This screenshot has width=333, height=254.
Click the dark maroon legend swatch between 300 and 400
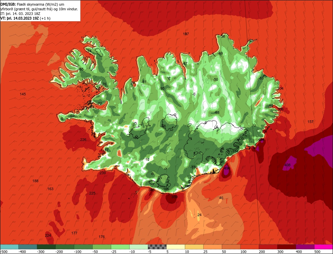287,247
